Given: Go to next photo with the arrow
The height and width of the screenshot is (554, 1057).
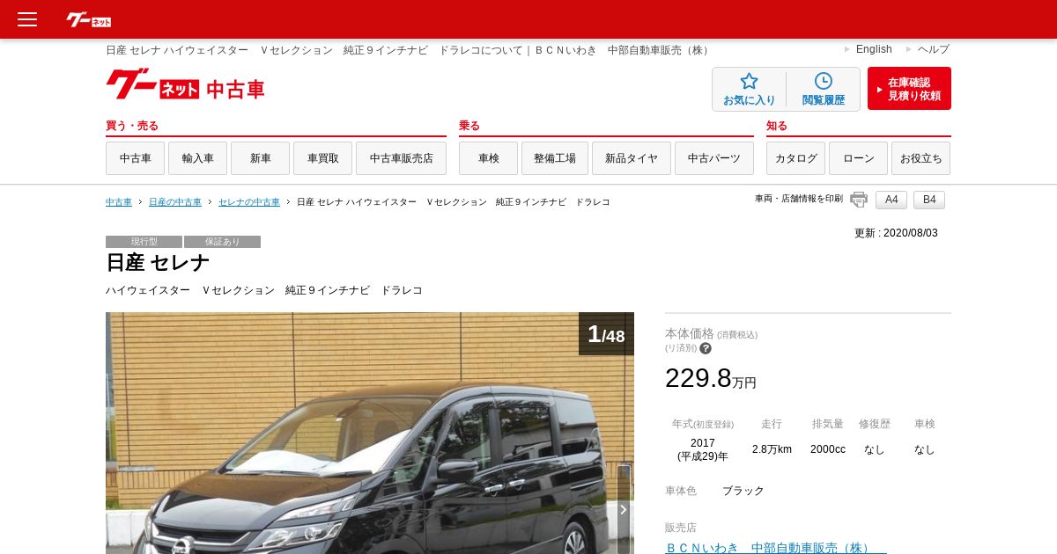Looking at the screenshot, I should coord(624,509).
